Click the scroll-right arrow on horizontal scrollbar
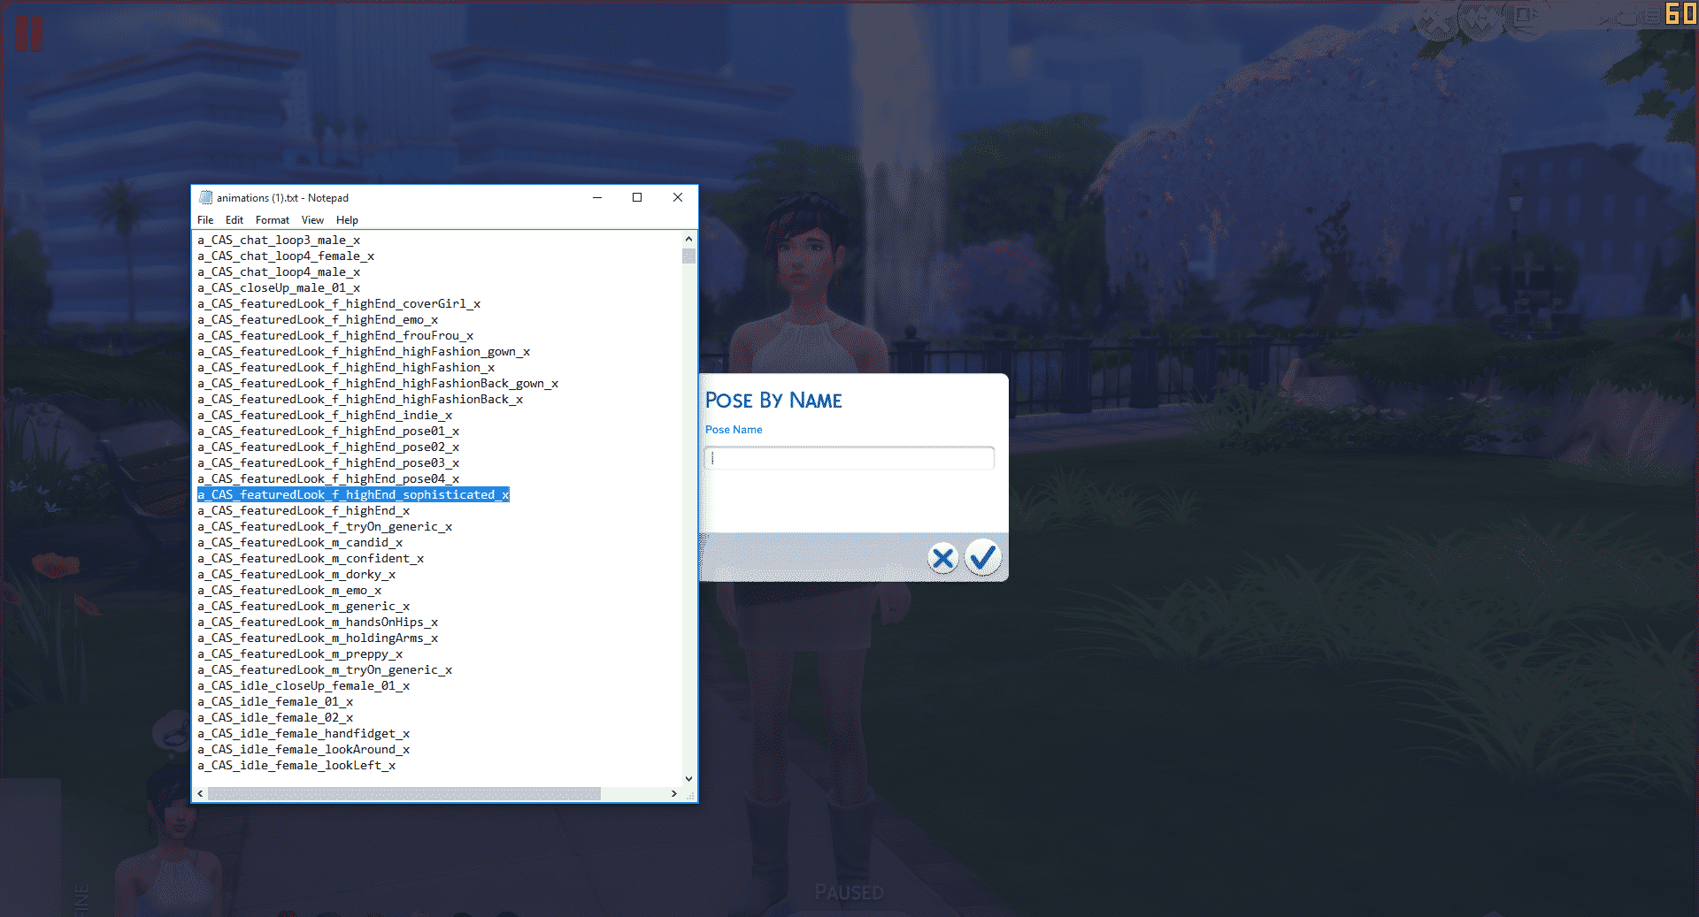The height and width of the screenshot is (917, 1699). pyautogui.click(x=673, y=794)
